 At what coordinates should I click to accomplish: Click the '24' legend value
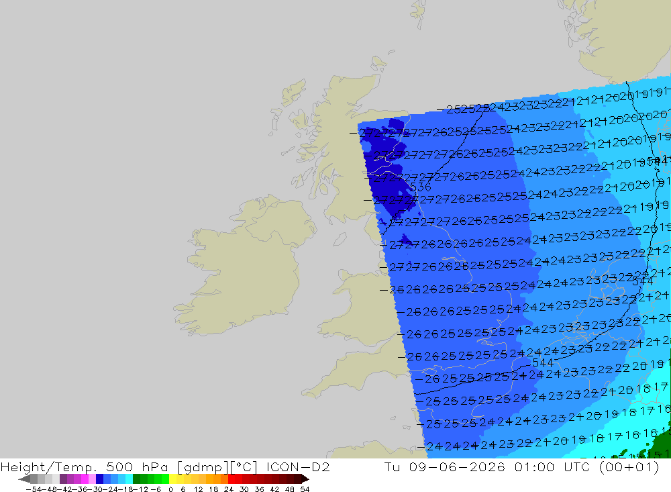pyautogui.click(x=229, y=489)
